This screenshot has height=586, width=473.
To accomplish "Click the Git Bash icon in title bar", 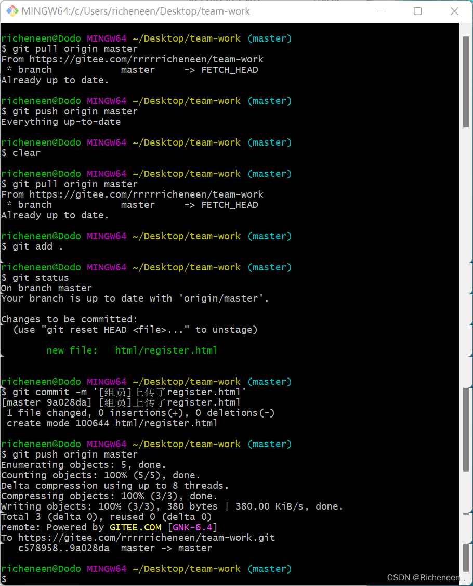I will pos(12,11).
